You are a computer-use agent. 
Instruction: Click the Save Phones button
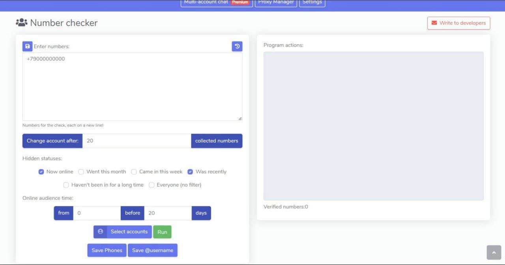107,250
